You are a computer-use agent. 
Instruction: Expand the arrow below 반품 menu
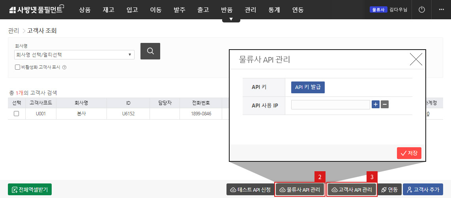(x=231, y=19)
